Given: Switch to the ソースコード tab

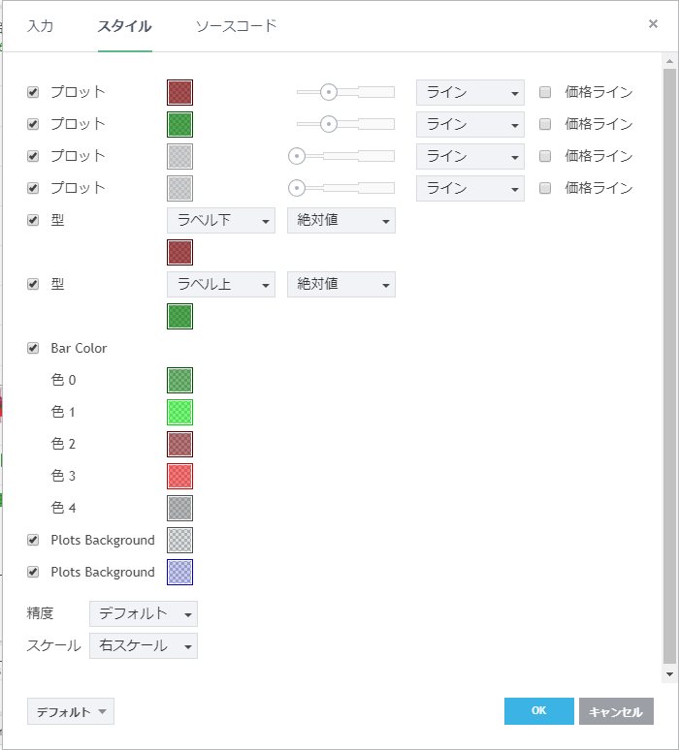Looking at the screenshot, I should [236, 26].
